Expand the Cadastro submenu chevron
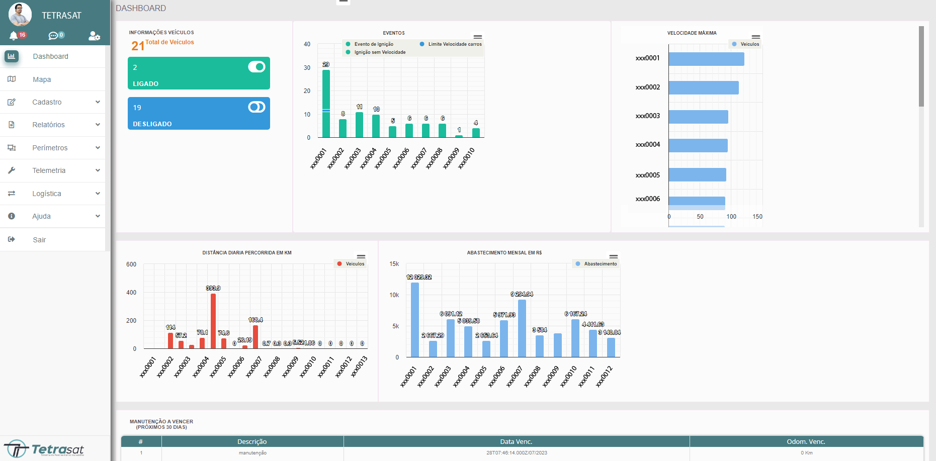Screen dimensions: 936x461 point(98,102)
